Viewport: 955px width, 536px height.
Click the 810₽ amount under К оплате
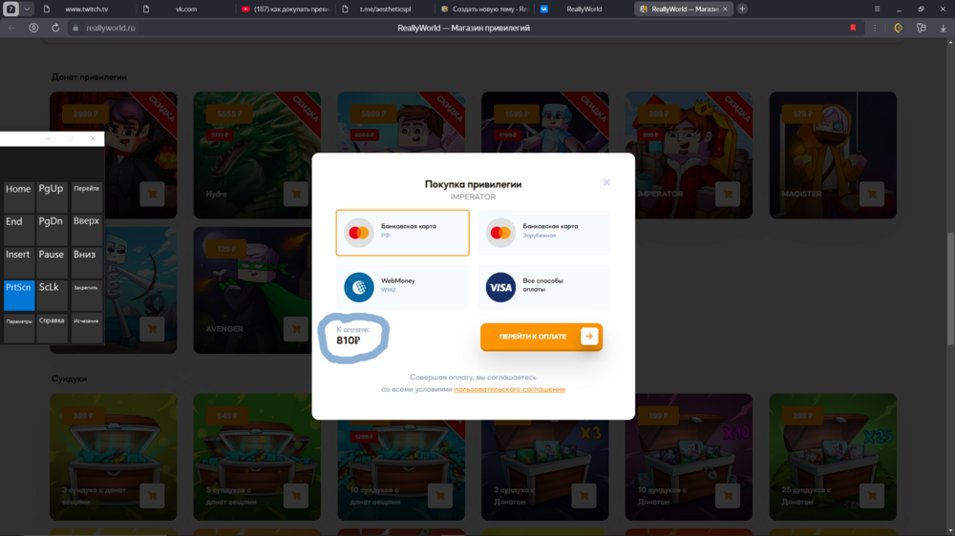tap(348, 340)
